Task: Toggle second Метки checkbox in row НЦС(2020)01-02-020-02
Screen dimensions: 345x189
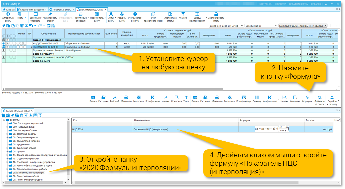Action: click(x=21, y=44)
